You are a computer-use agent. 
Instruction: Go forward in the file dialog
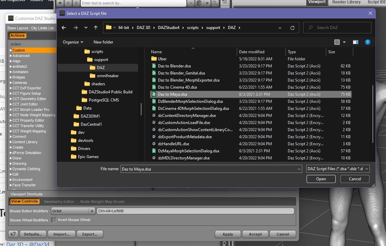(x=76, y=28)
